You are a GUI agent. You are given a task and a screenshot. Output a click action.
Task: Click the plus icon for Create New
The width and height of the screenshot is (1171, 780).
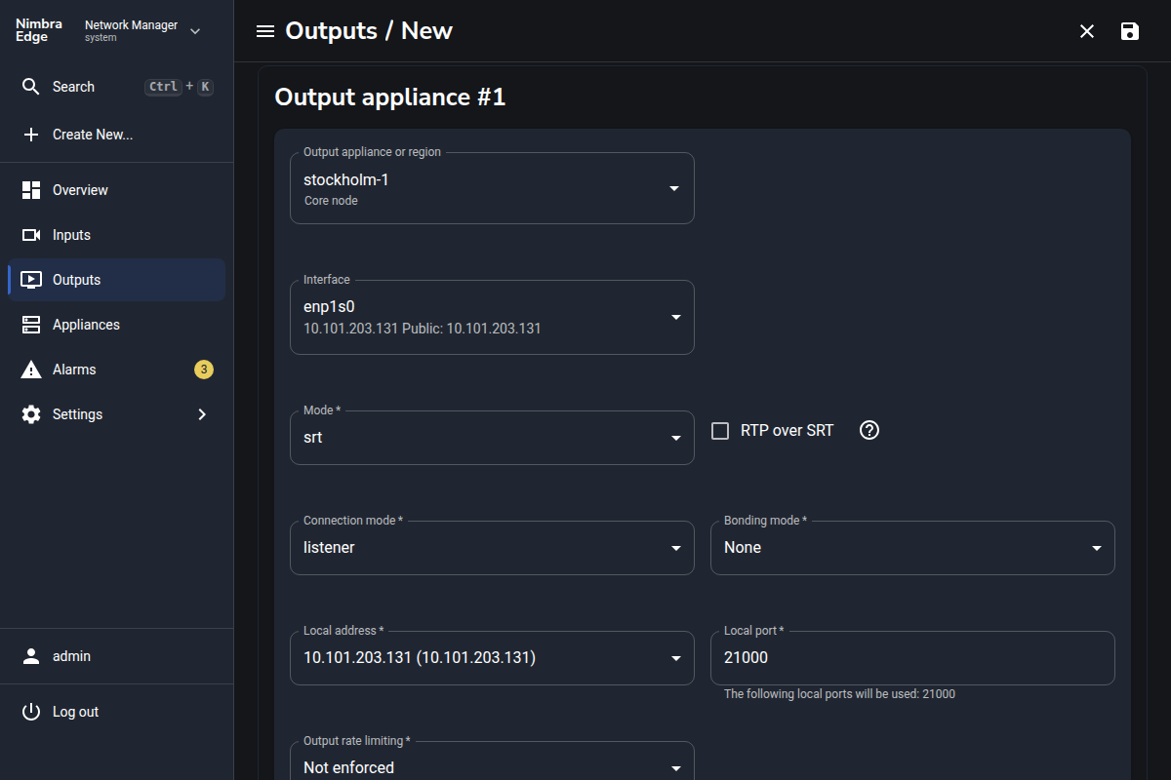coord(31,135)
